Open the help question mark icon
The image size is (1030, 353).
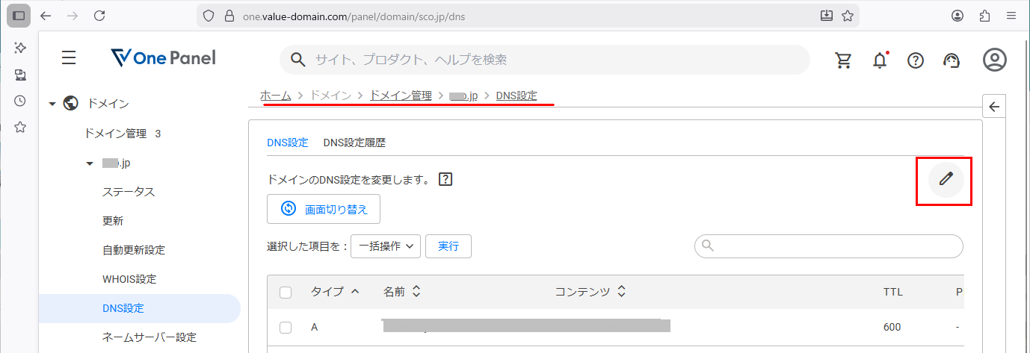click(x=916, y=60)
